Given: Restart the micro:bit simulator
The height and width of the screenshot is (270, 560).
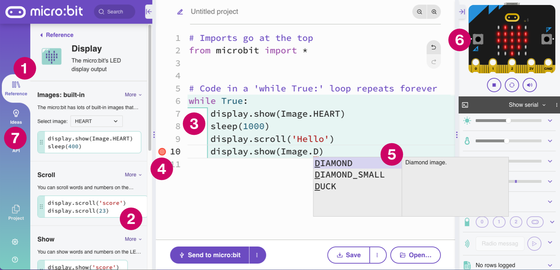Looking at the screenshot, I should pyautogui.click(x=512, y=85).
